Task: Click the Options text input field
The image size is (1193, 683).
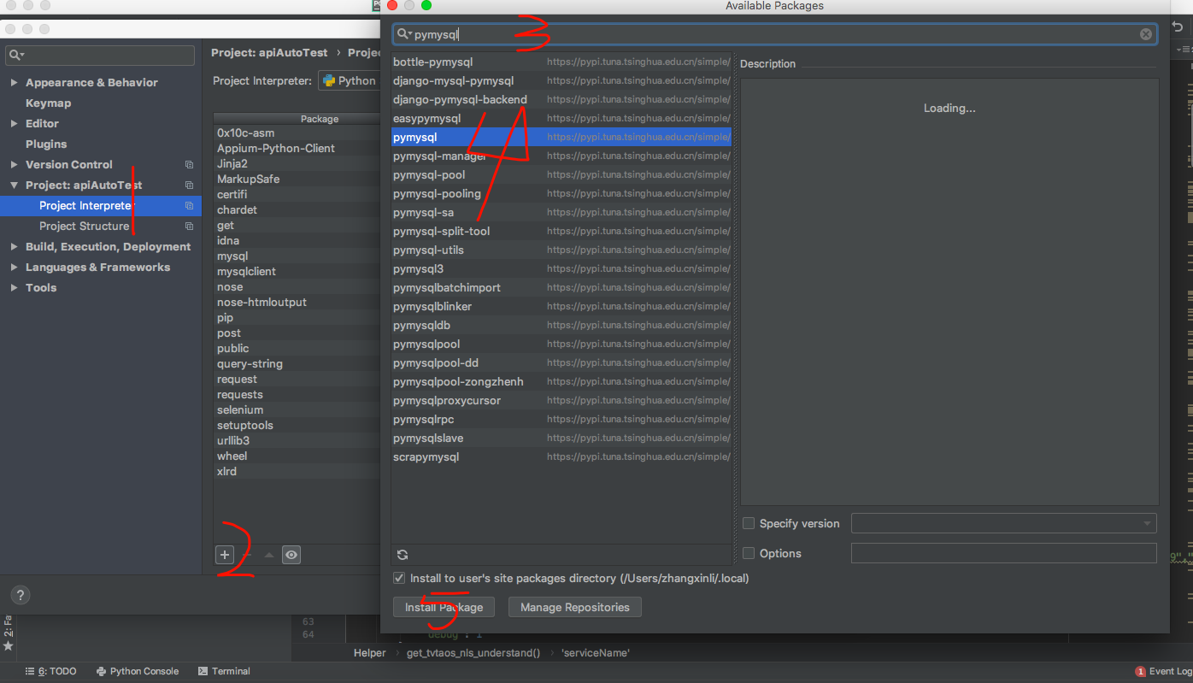Action: (x=1004, y=553)
